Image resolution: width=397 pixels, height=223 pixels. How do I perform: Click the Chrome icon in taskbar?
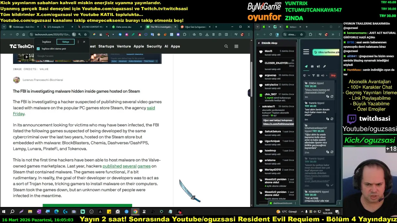click(135, 212)
